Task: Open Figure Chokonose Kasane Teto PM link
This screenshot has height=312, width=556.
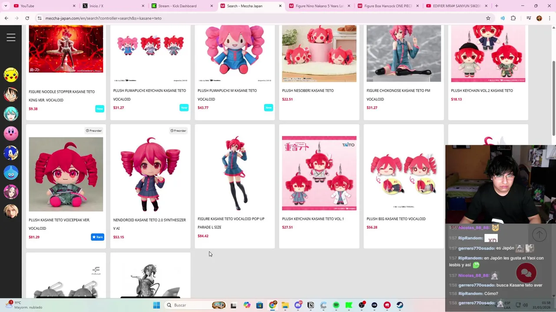Action: point(398,95)
